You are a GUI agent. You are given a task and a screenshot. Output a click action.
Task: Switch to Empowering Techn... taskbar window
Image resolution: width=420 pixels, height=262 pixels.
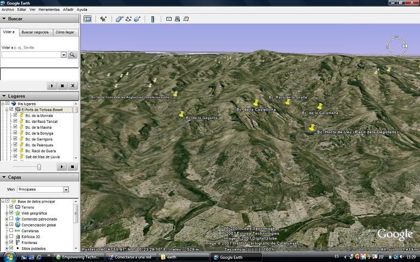[79, 257]
